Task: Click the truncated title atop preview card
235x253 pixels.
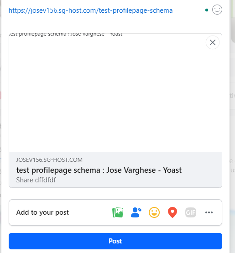Action: pos(66,34)
